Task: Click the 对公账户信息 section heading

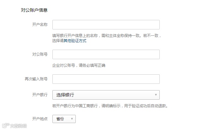Action: [x=34, y=10]
